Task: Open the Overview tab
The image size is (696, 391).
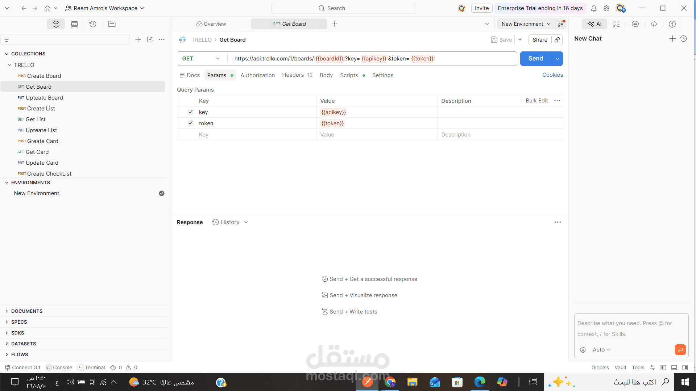Action: click(211, 24)
